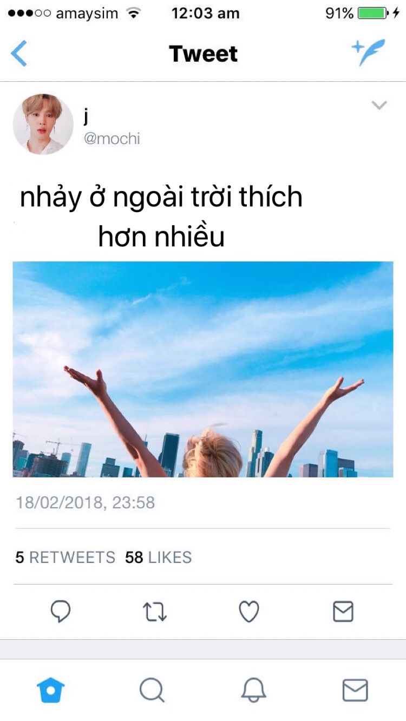Reply to tweet using the speech bubble icon
The image size is (406, 721).
pos(61,612)
